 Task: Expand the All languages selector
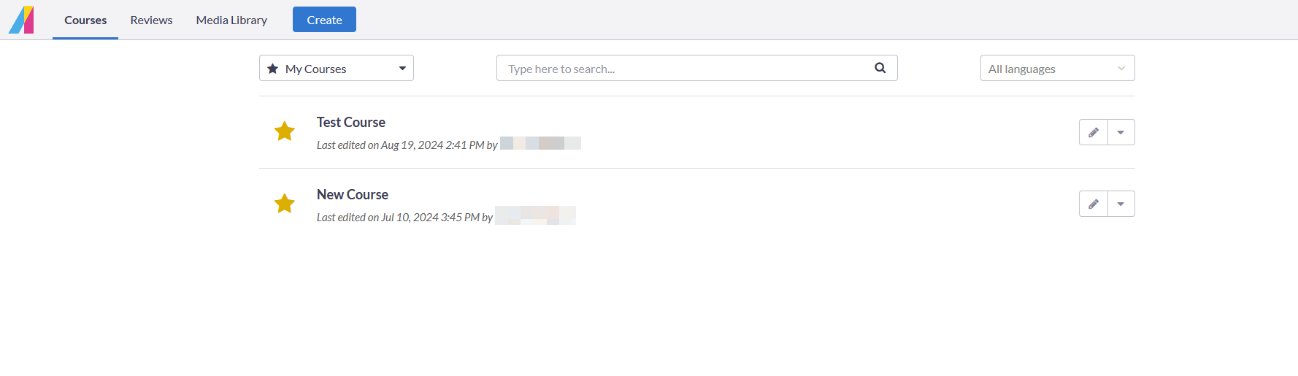[1056, 68]
